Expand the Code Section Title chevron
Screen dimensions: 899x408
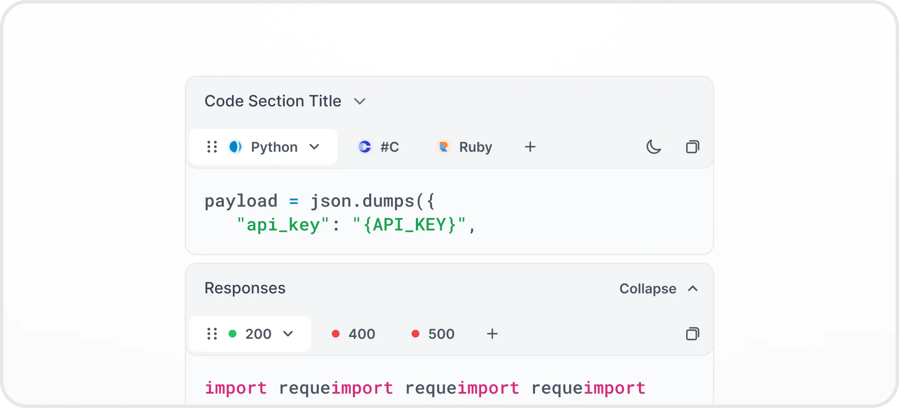point(360,101)
